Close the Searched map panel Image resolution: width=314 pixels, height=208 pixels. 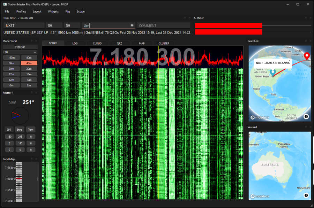(311, 41)
